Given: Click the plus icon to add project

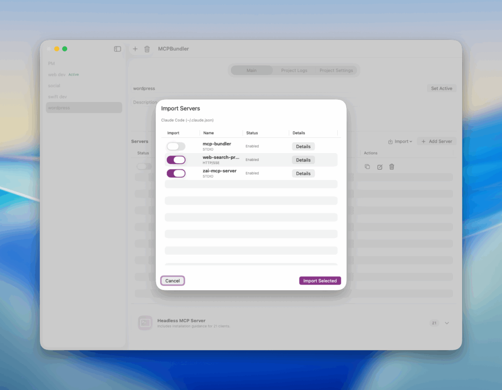Looking at the screenshot, I should (135, 49).
